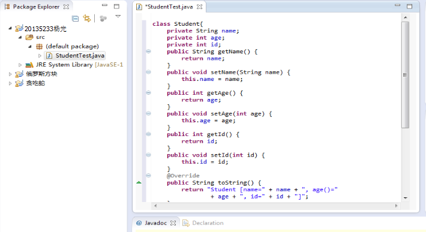Fold the setId(int id) method
Image resolution: width=426 pixels, height=232 pixels.
pyautogui.click(x=148, y=155)
